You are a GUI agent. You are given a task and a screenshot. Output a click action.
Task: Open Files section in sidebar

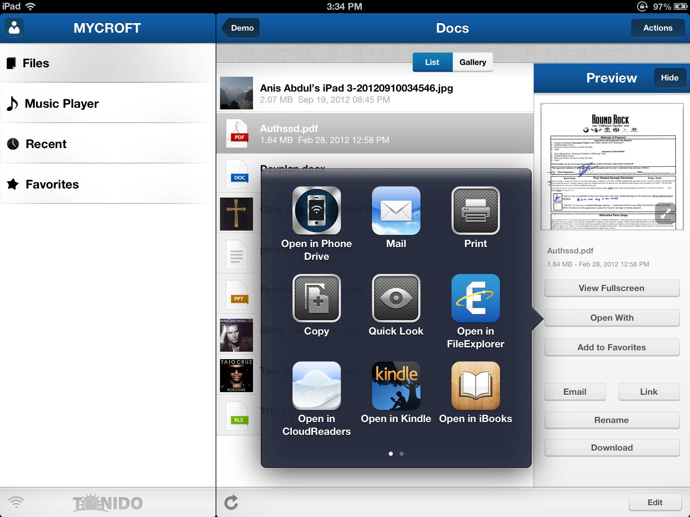[x=108, y=63]
